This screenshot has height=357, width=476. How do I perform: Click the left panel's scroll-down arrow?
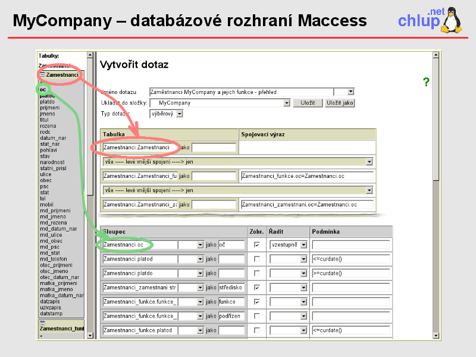point(90,336)
